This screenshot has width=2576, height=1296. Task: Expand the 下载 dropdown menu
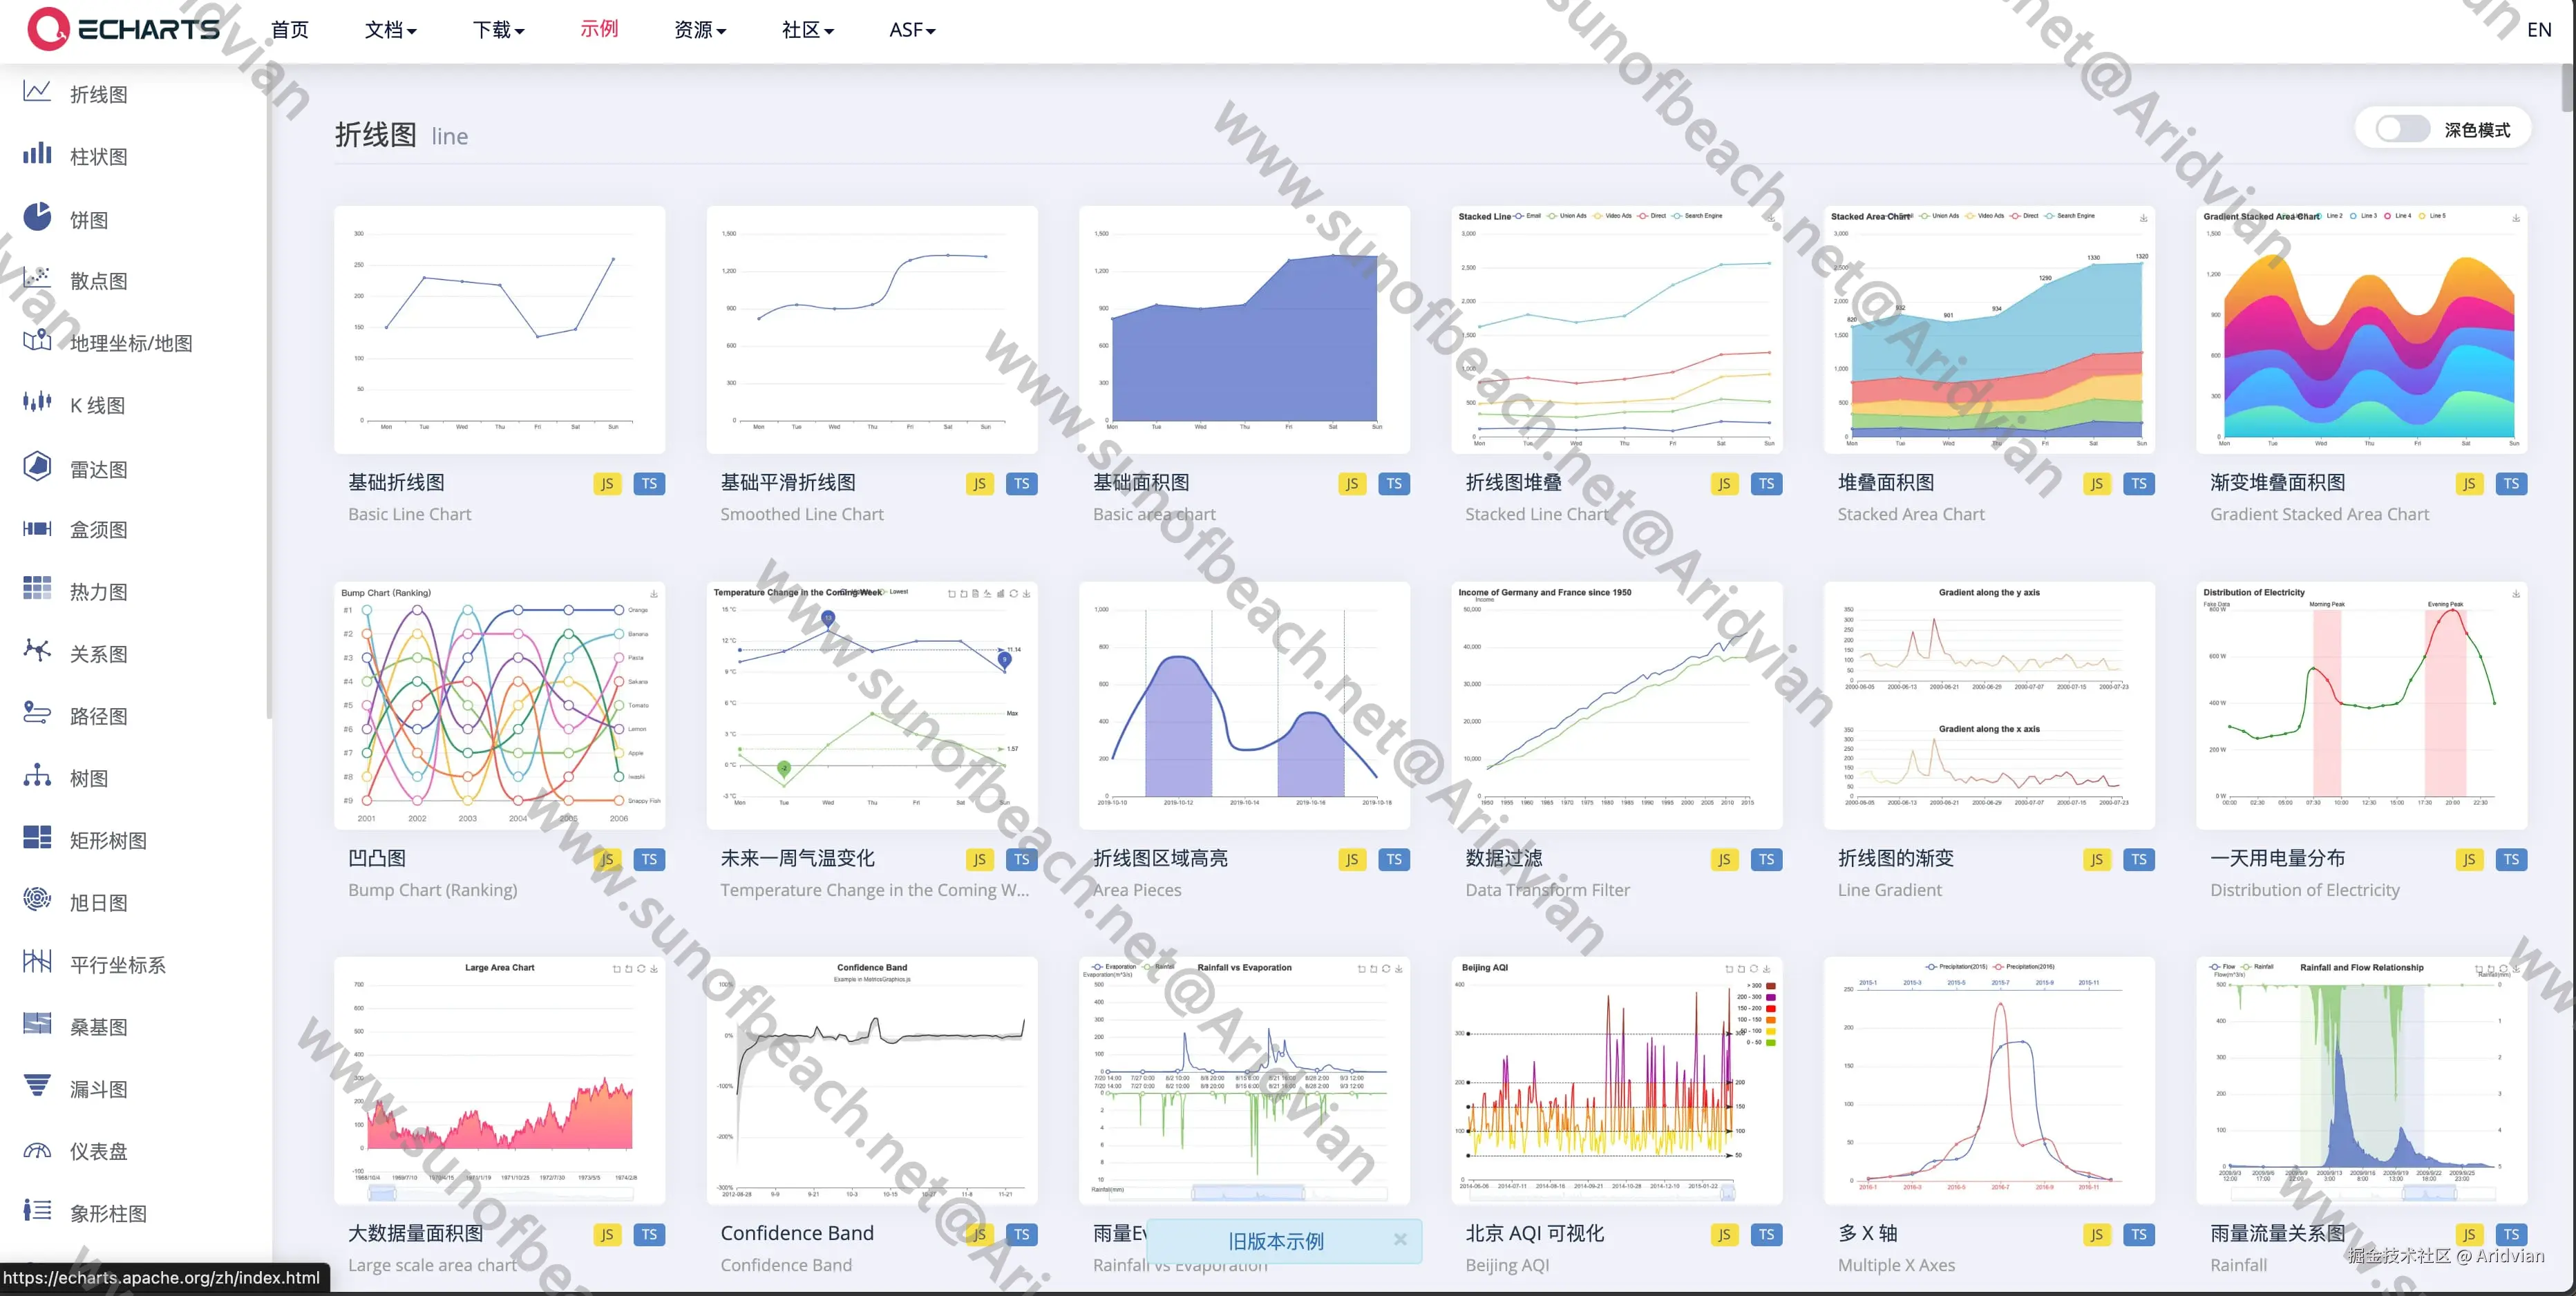pyautogui.click(x=498, y=30)
